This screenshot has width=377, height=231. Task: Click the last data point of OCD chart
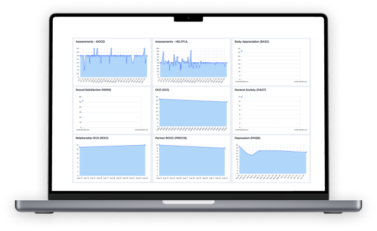[227, 102]
